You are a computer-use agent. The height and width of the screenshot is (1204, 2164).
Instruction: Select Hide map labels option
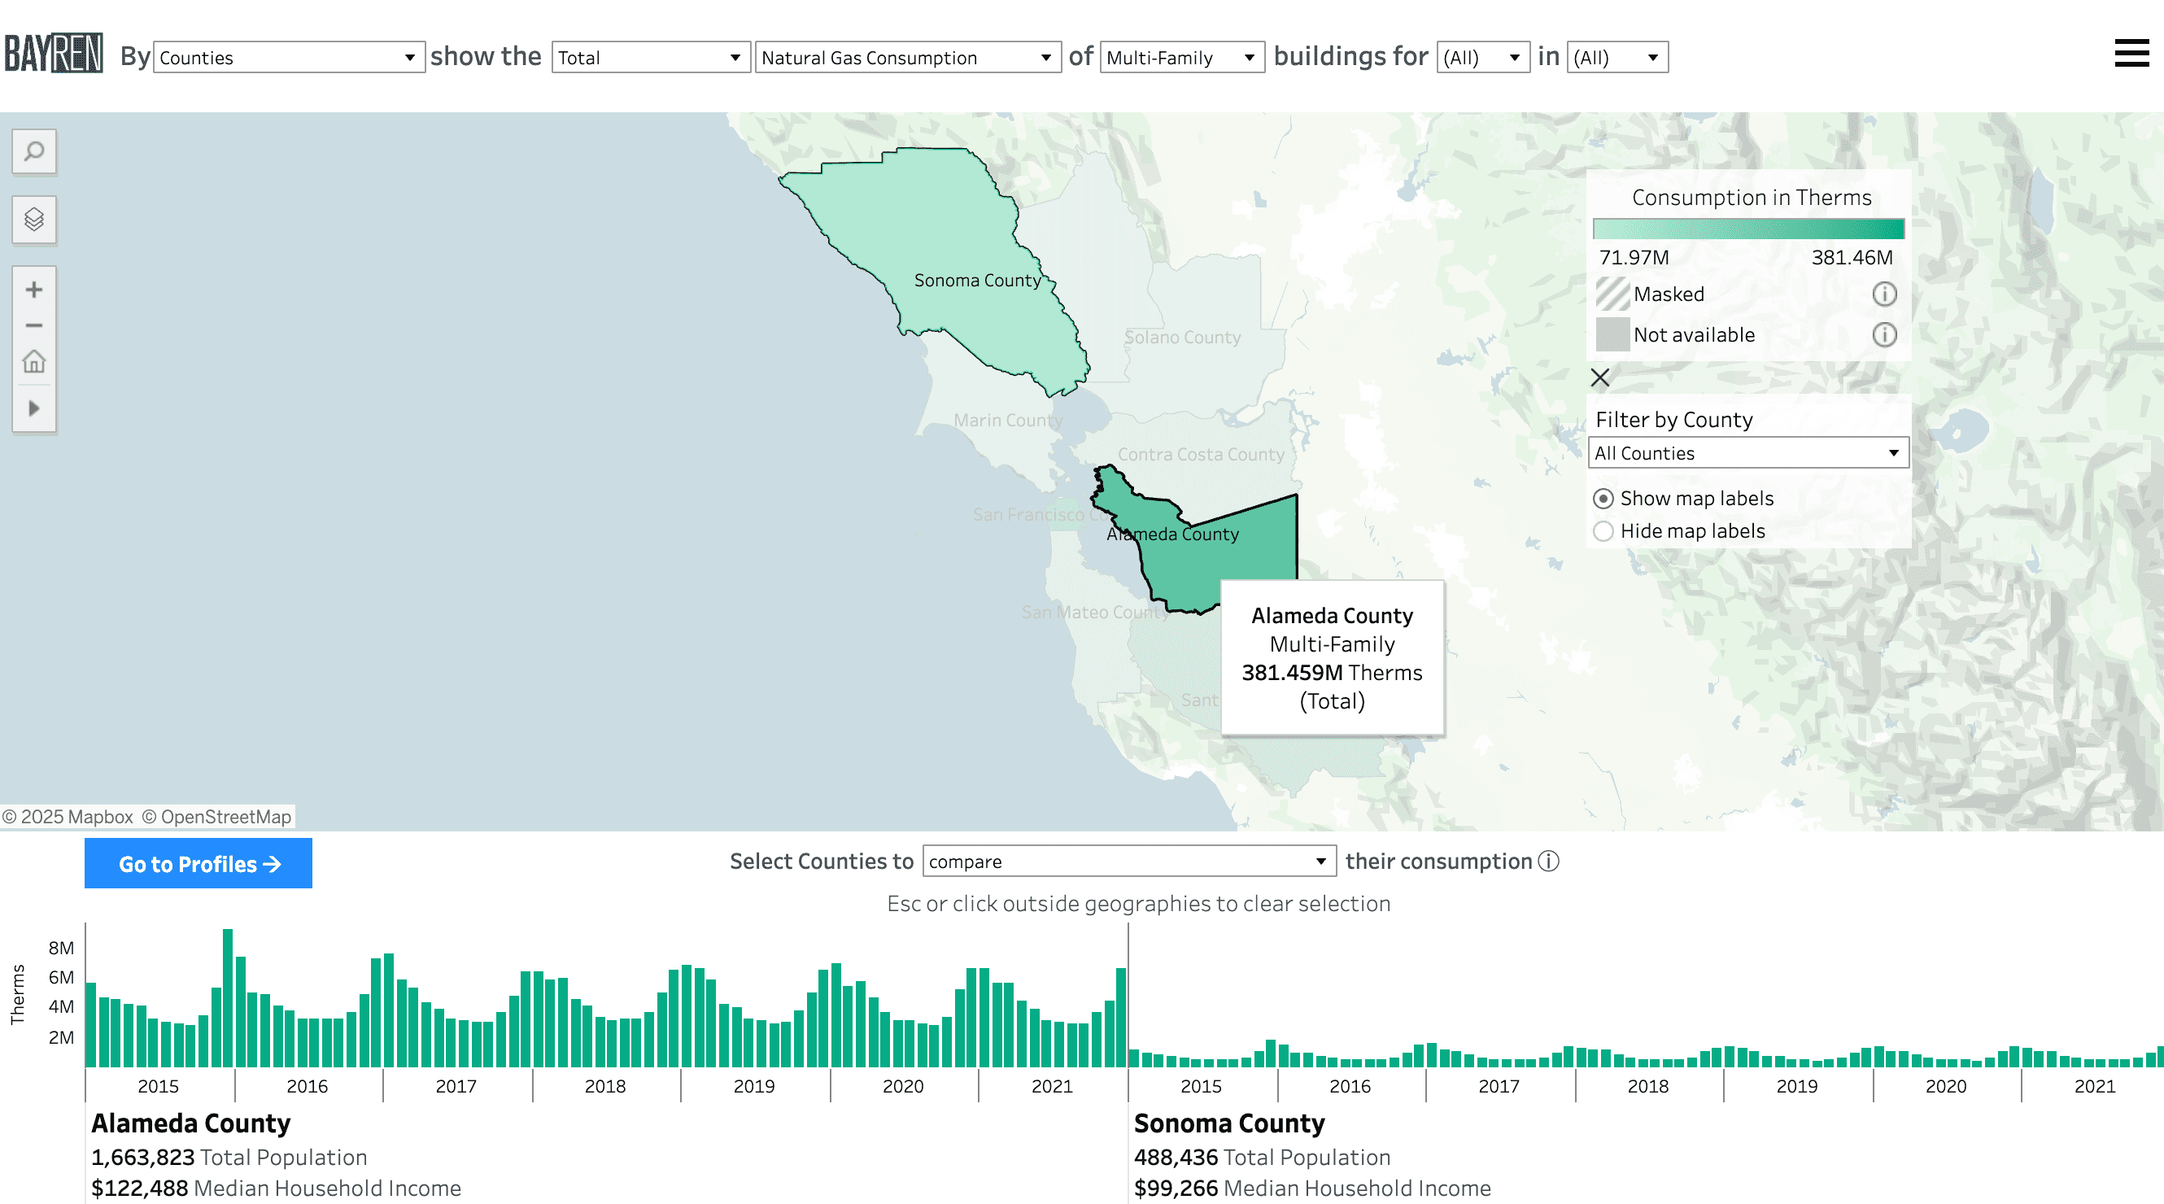1679,531
